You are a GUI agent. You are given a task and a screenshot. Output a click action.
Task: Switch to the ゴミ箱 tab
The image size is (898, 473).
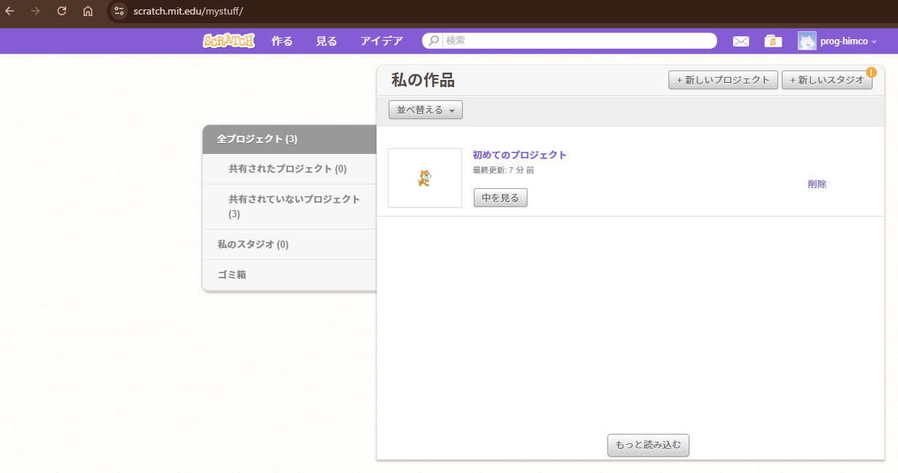[x=232, y=275]
